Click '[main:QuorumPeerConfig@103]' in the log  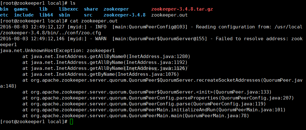[x=150, y=27]
